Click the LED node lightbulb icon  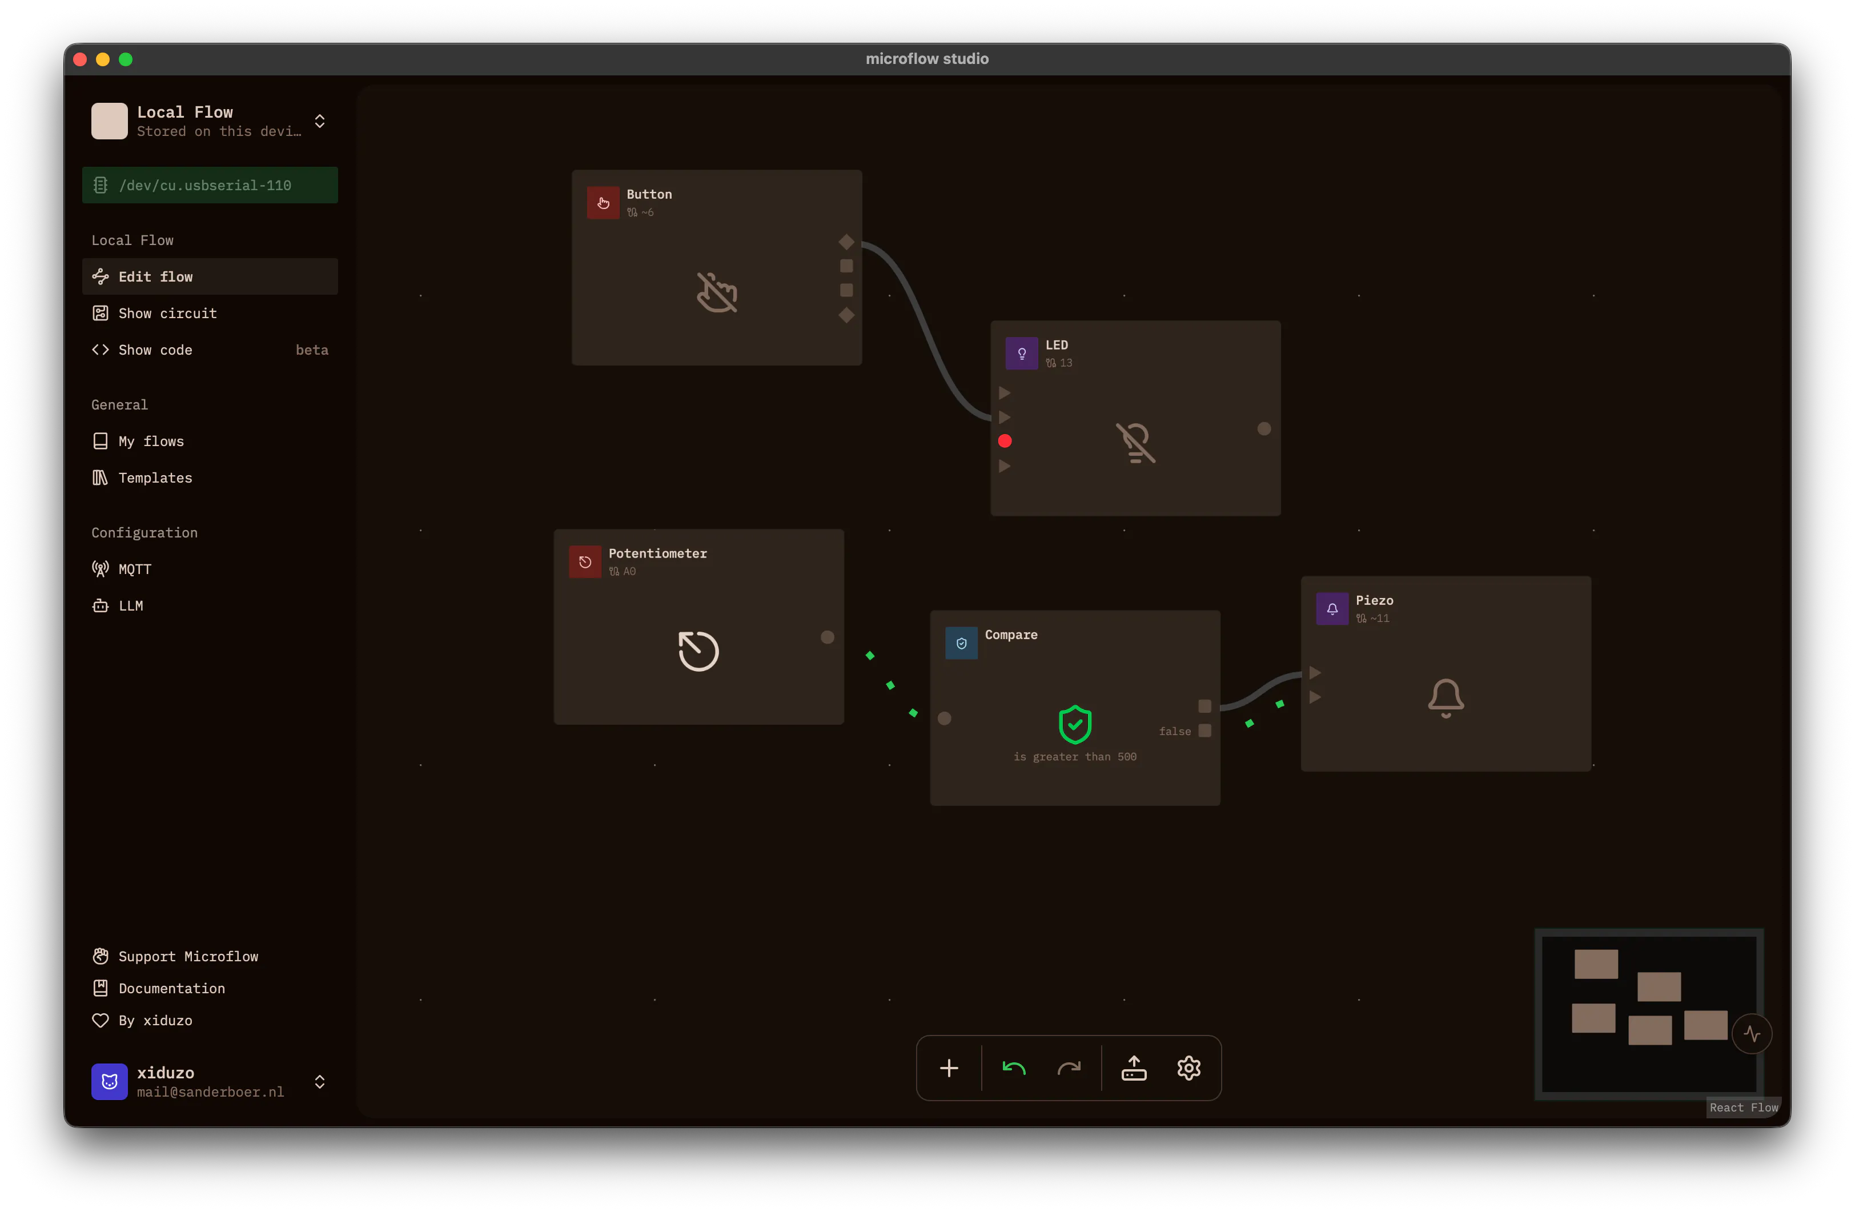(1022, 353)
